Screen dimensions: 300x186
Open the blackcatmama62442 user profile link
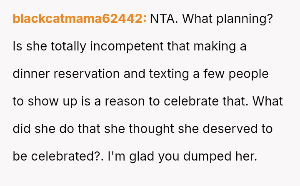coord(79,19)
